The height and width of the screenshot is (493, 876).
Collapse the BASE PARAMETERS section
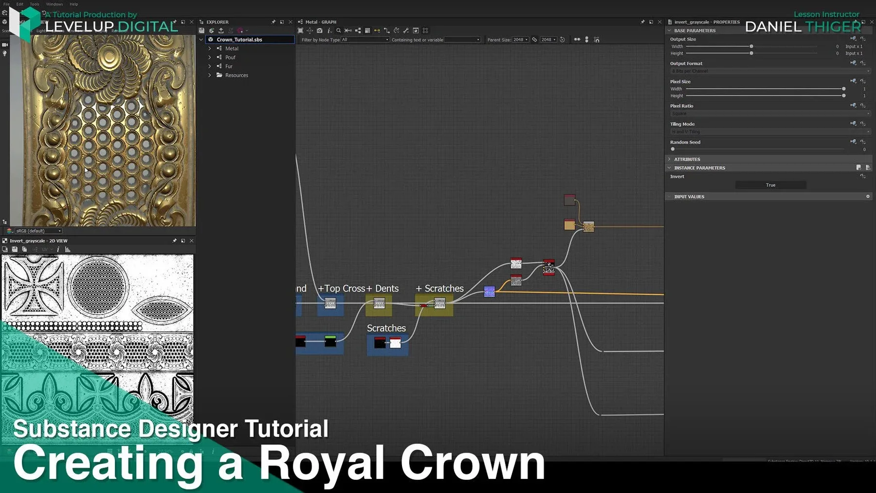[x=670, y=30]
